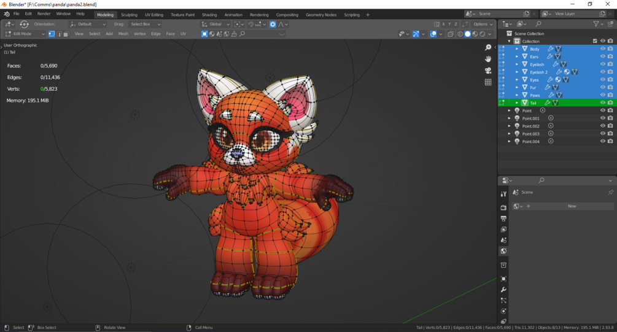Toggle snapping magnet
This screenshot has height=332, width=617.
click(250, 24)
